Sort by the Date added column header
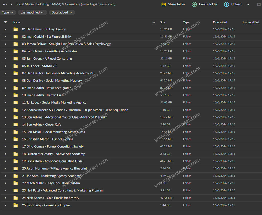Viewport: 262px width, 215px height. coord(220,22)
